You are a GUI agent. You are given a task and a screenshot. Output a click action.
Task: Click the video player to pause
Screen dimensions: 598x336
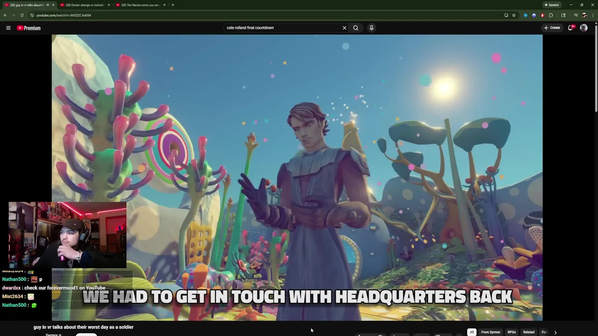(x=297, y=177)
